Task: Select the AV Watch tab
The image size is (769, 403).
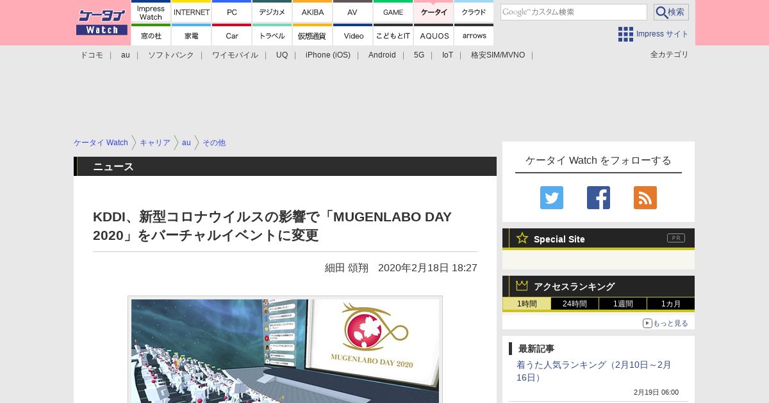Action: (353, 12)
